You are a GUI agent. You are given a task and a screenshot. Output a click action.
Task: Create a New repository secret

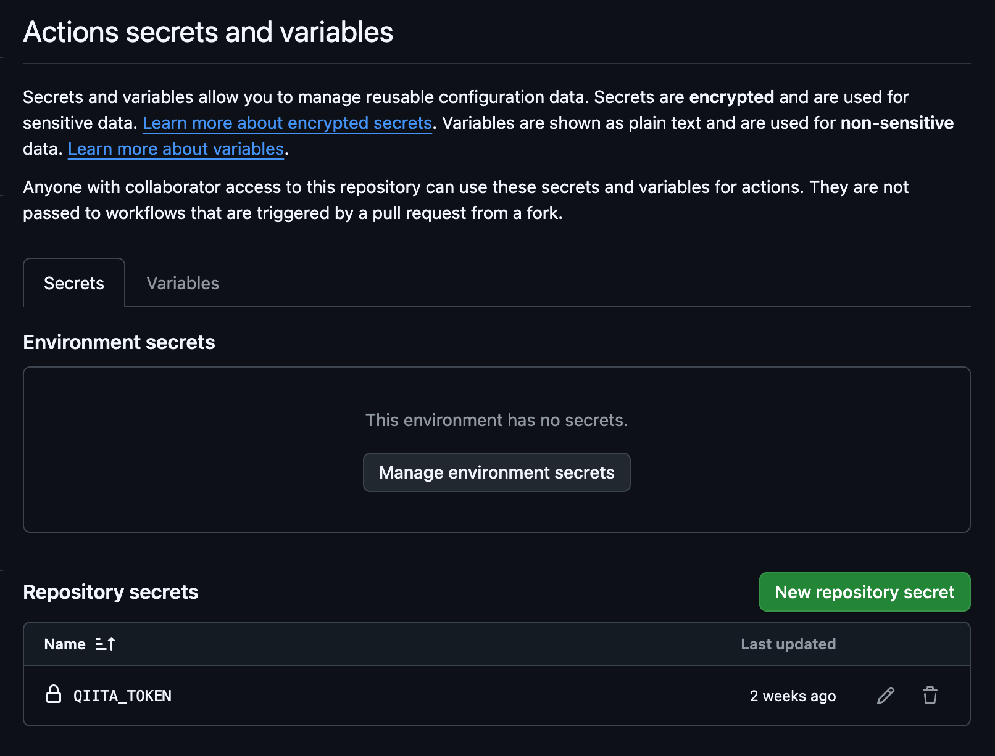[x=865, y=592]
